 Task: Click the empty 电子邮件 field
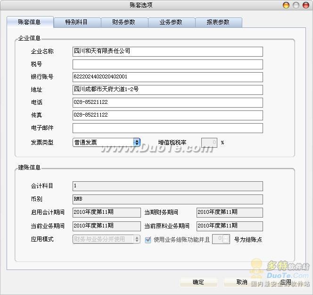[168, 128]
